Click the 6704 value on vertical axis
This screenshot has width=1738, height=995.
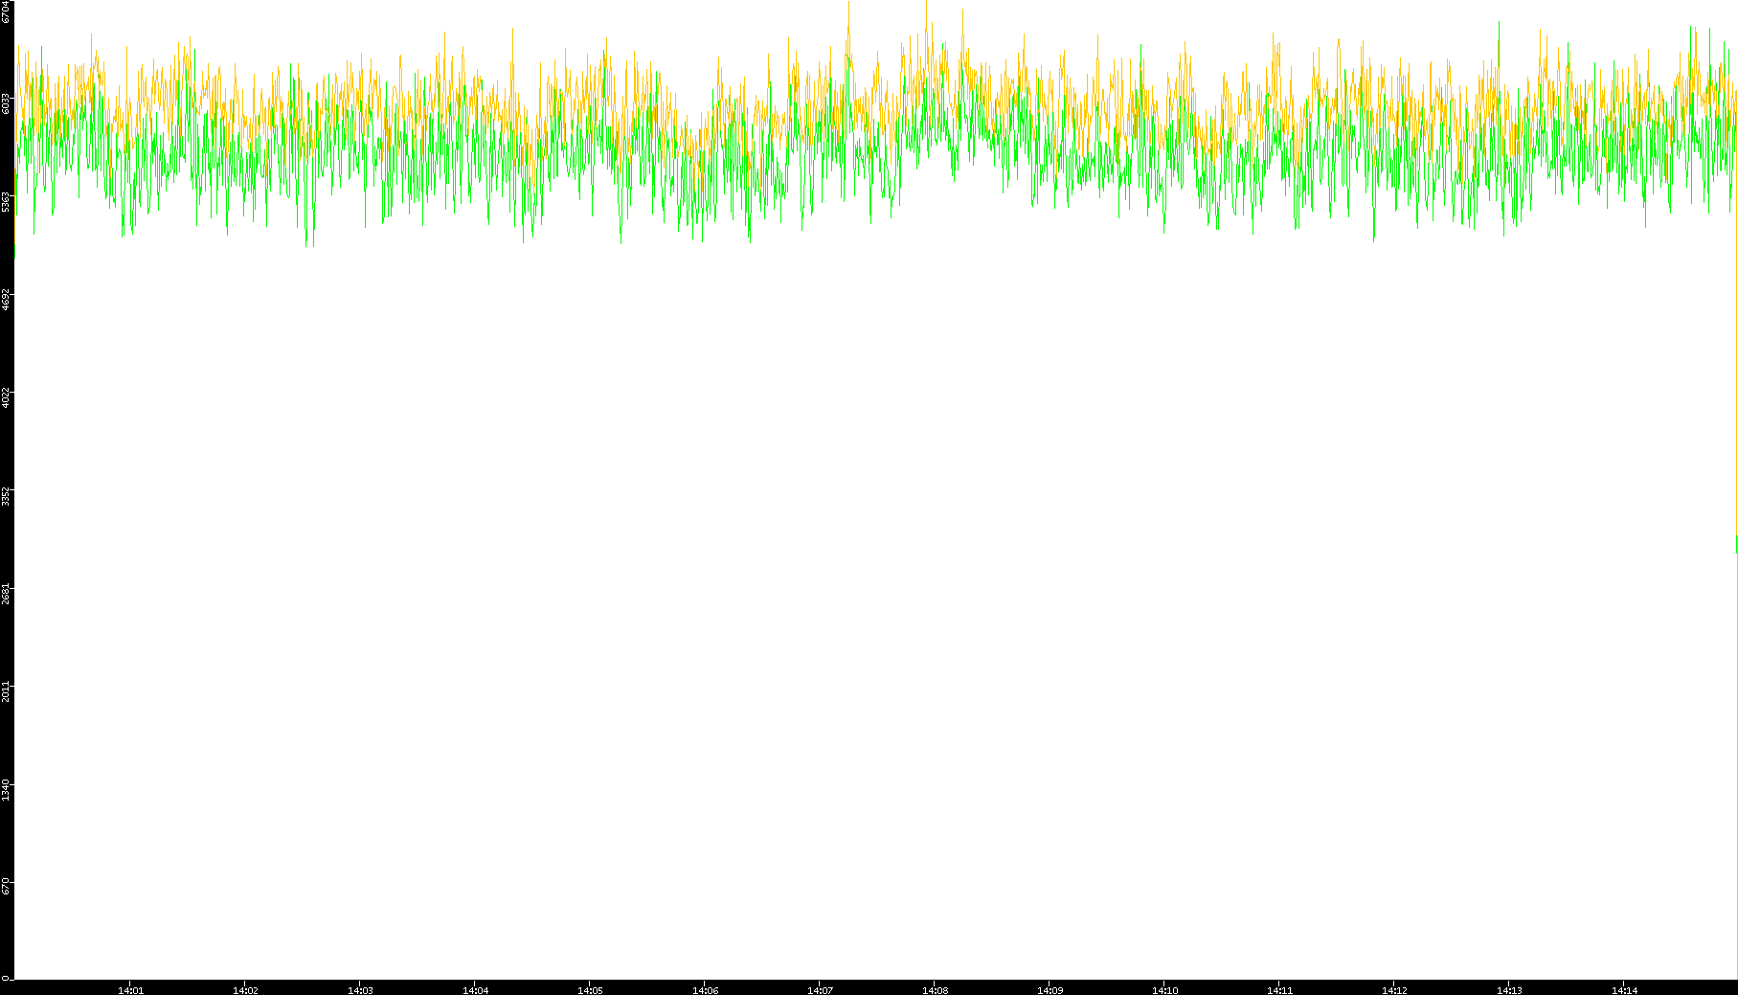tap(7, 12)
